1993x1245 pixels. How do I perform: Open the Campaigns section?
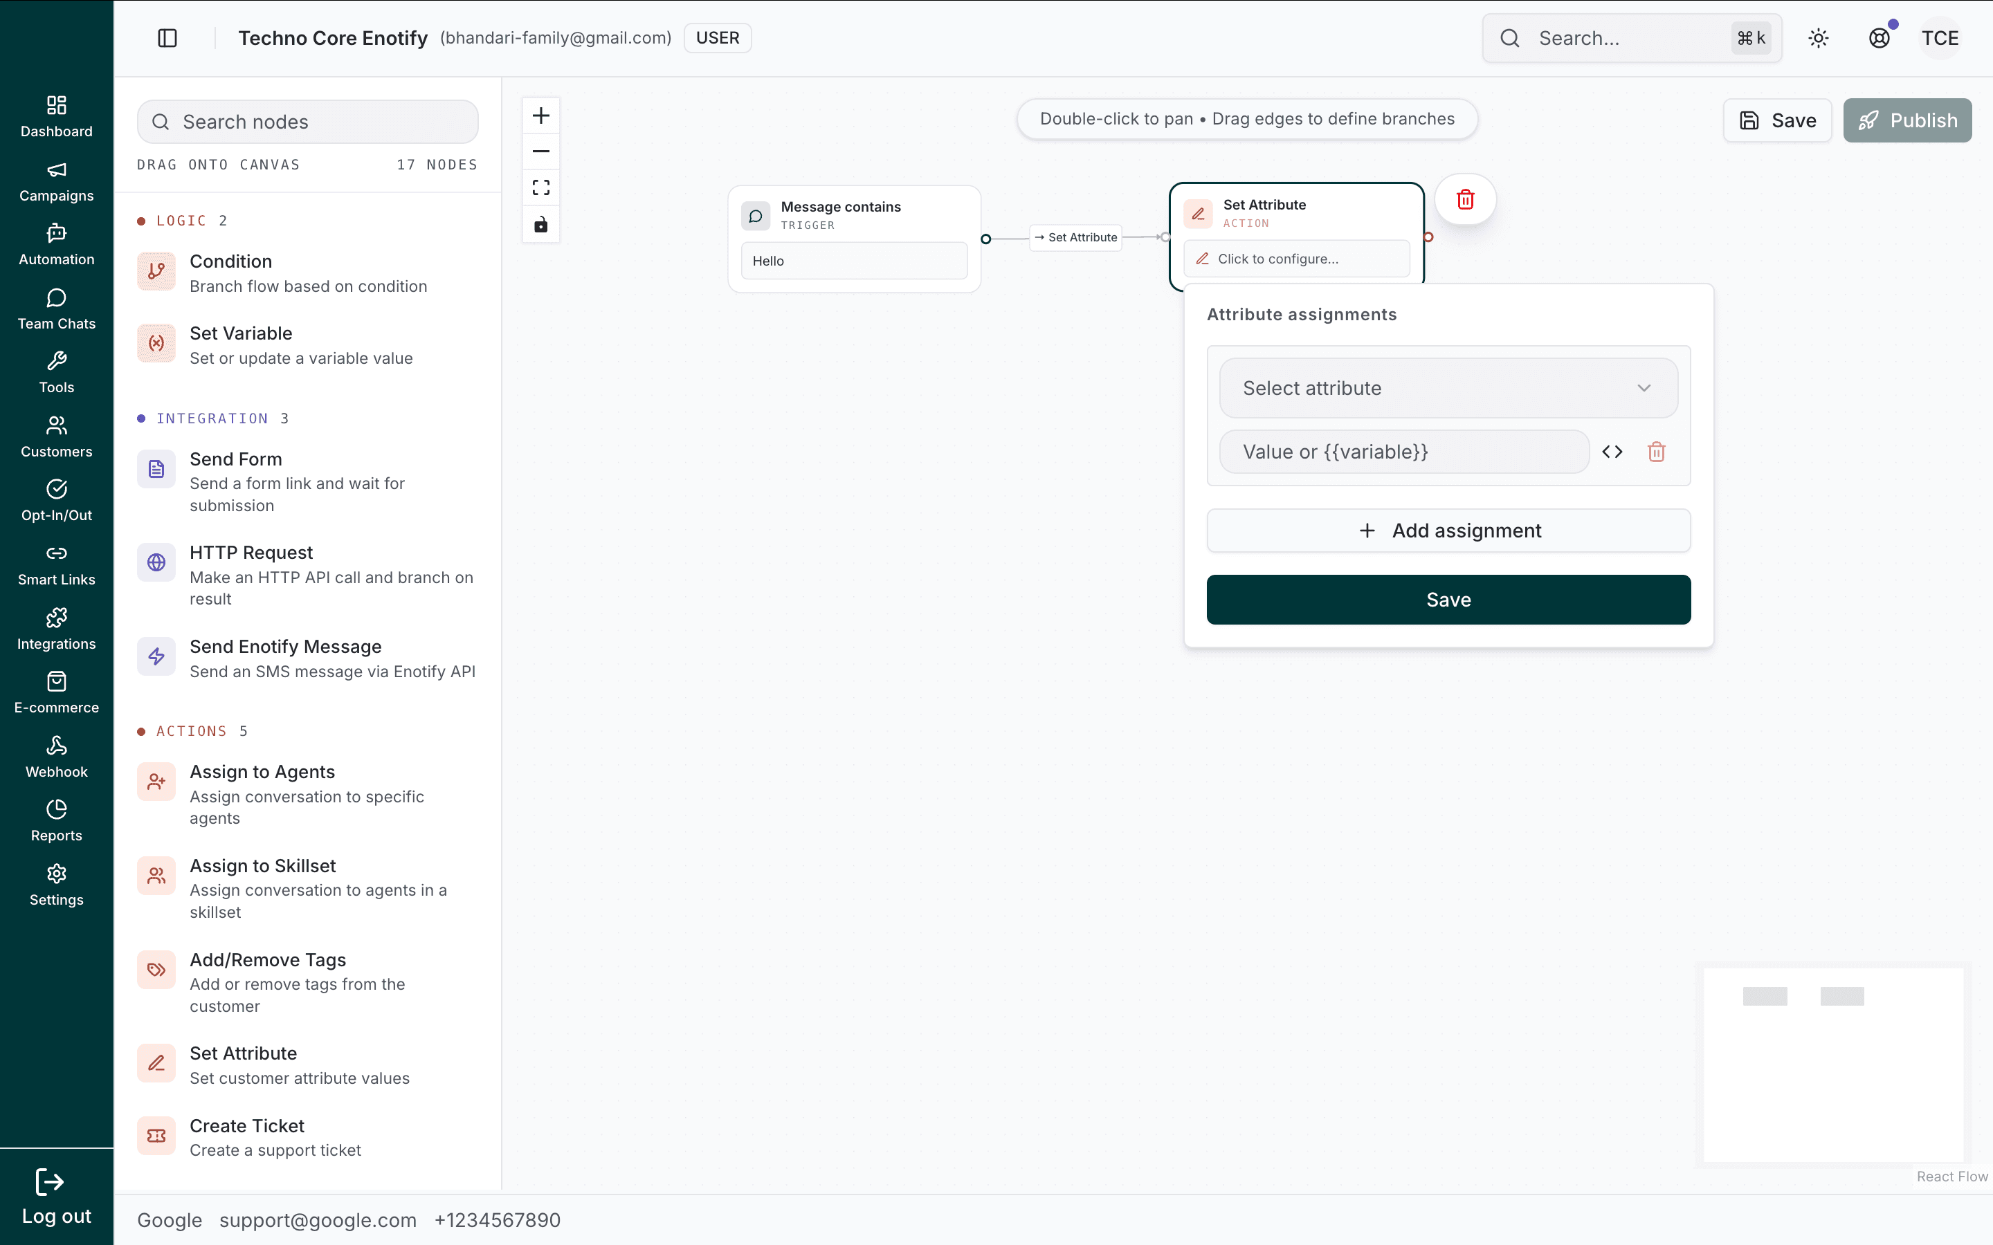coord(56,181)
